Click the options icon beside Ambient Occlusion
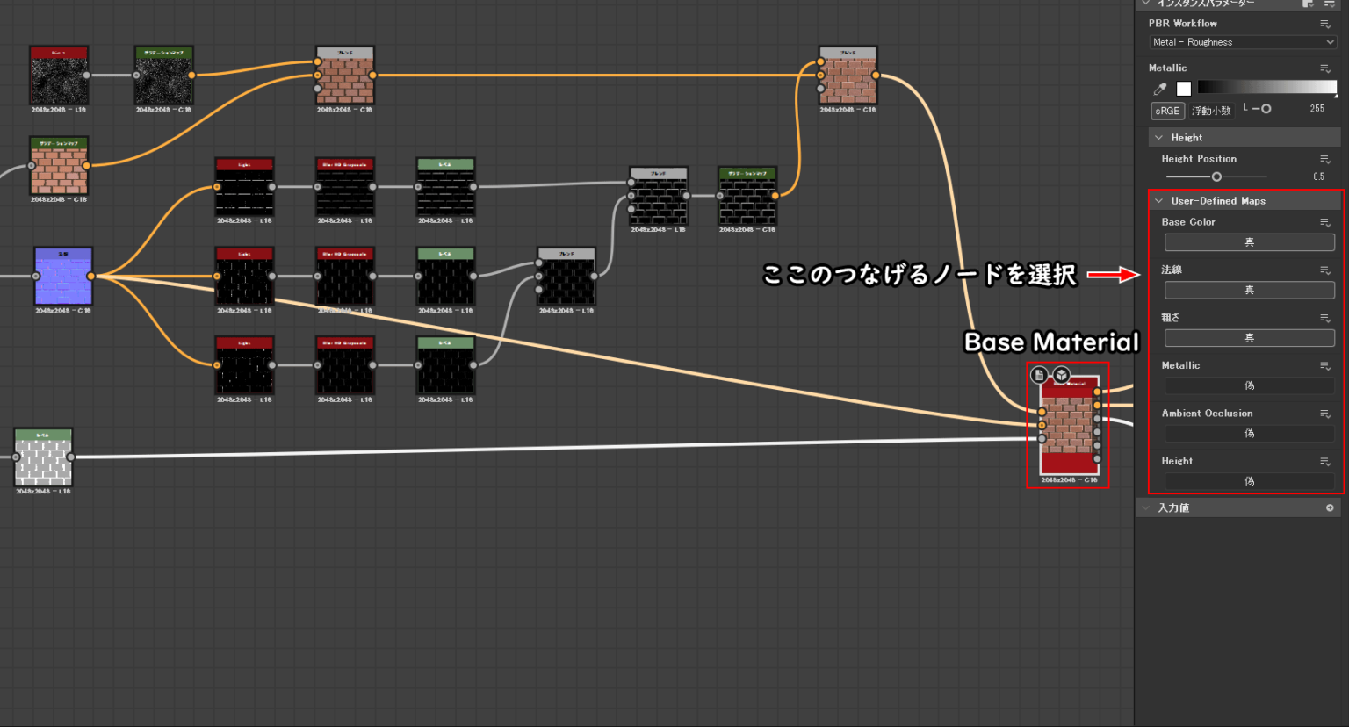This screenshot has height=727, width=1349. pyautogui.click(x=1326, y=413)
